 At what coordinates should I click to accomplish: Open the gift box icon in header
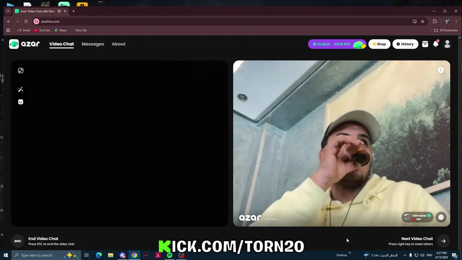pos(425,44)
